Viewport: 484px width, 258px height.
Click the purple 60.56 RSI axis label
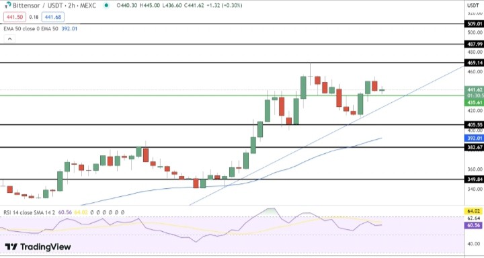click(x=474, y=225)
